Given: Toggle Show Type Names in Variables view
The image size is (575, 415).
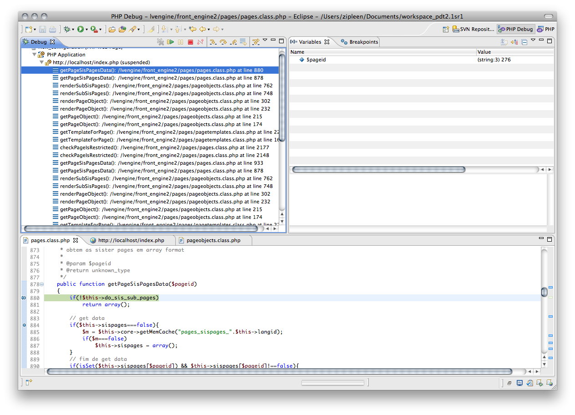Looking at the screenshot, I should point(504,42).
